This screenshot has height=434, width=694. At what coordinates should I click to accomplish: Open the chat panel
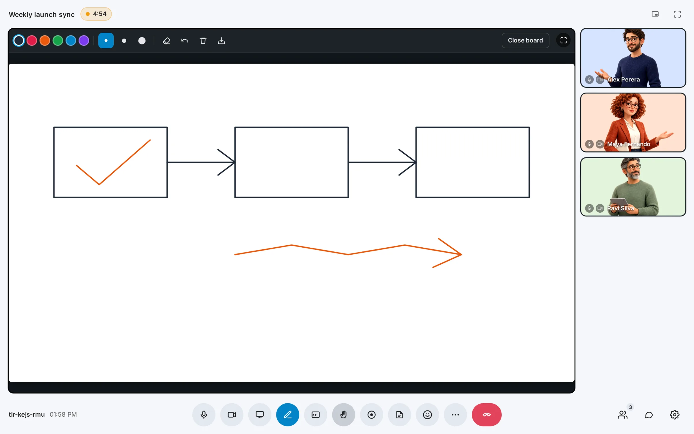[649, 415]
